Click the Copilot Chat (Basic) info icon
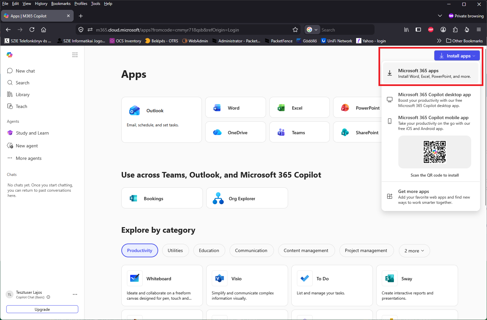The height and width of the screenshot is (320, 487). (48, 297)
